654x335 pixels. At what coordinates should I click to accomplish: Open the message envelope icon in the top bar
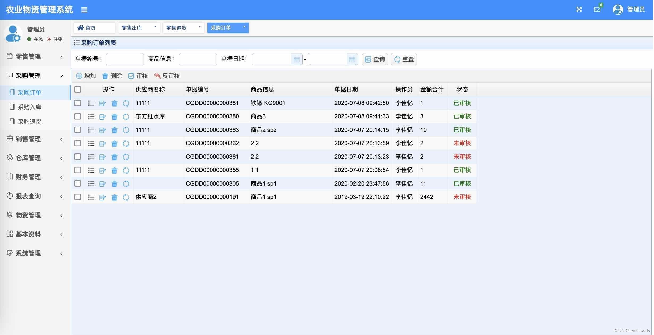click(x=597, y=9)
